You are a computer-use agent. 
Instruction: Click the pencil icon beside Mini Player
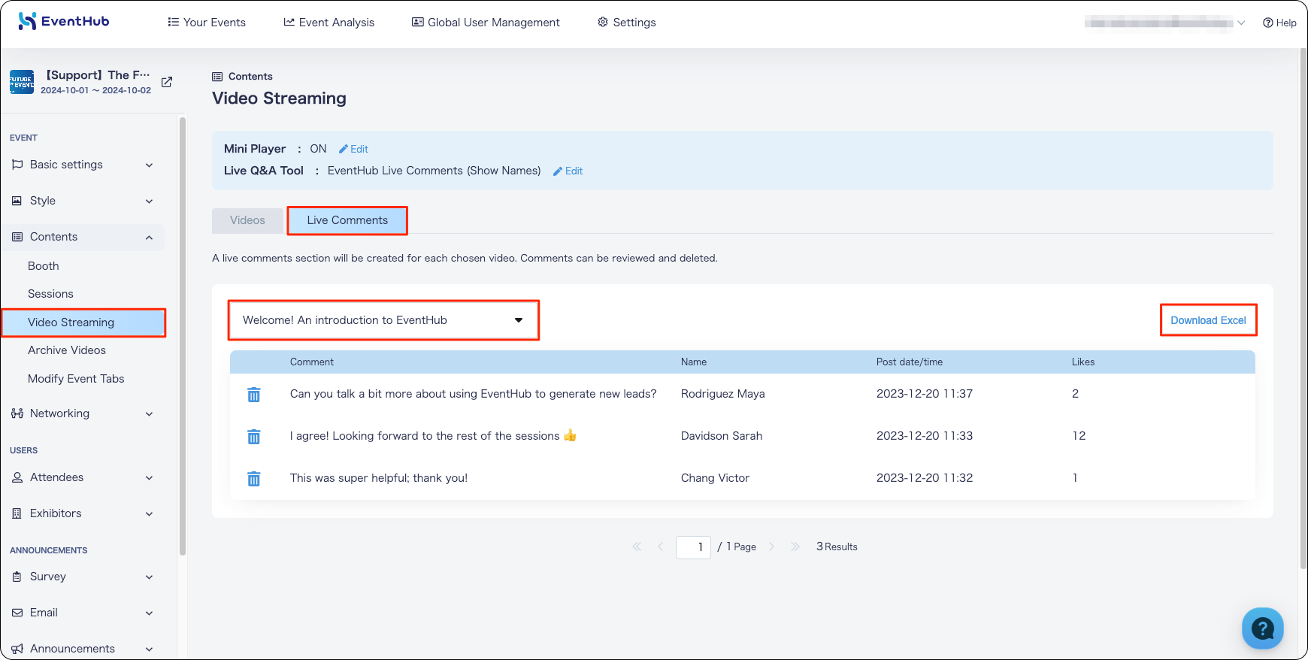click(x=343, y=149)
